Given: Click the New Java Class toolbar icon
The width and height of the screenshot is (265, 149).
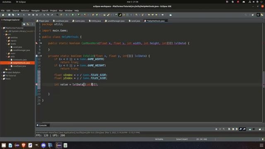Looking at the screenshot, I should (97, 15).
